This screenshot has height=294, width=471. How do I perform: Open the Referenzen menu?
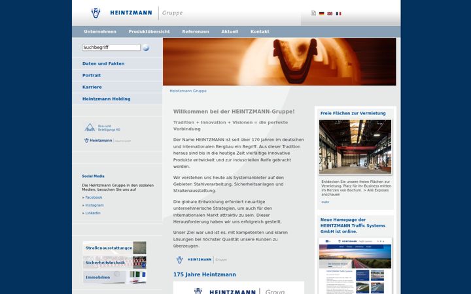tap(196, 31)
